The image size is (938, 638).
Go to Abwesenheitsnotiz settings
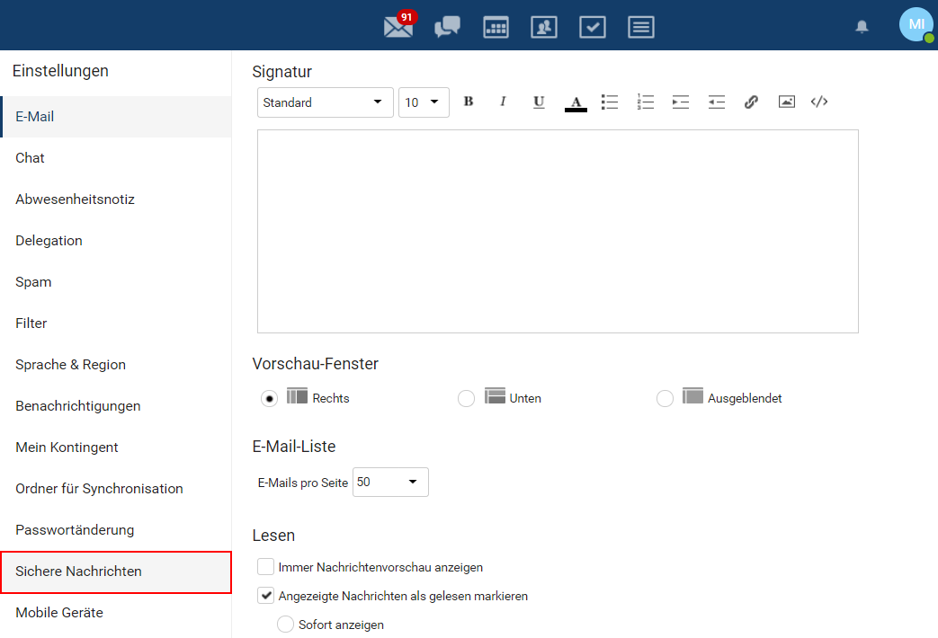tap(75, 199)
